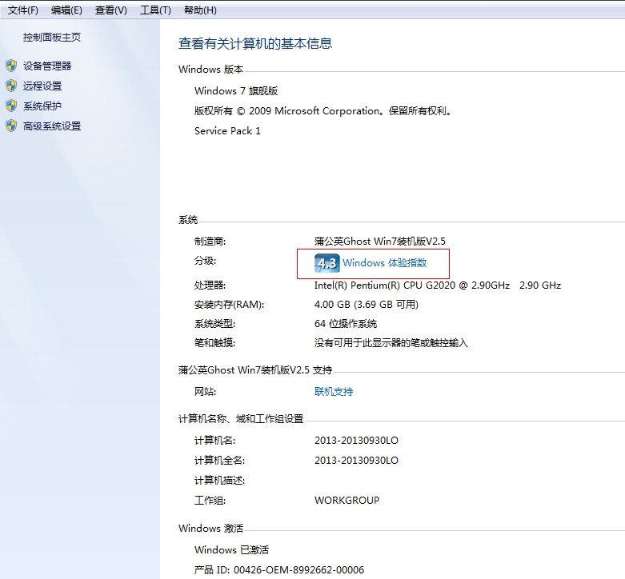The width and height of the screenshot is (625, 579).
Task: Open the 工具(T) menu
Action: 155,10
